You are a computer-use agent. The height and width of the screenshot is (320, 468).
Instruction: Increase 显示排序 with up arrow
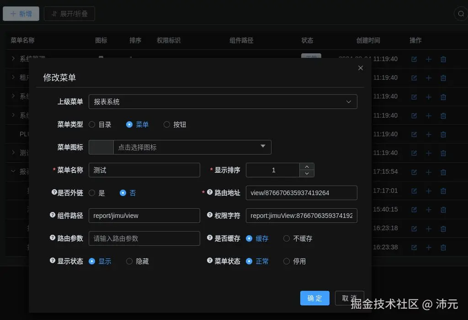click(307, 166)
